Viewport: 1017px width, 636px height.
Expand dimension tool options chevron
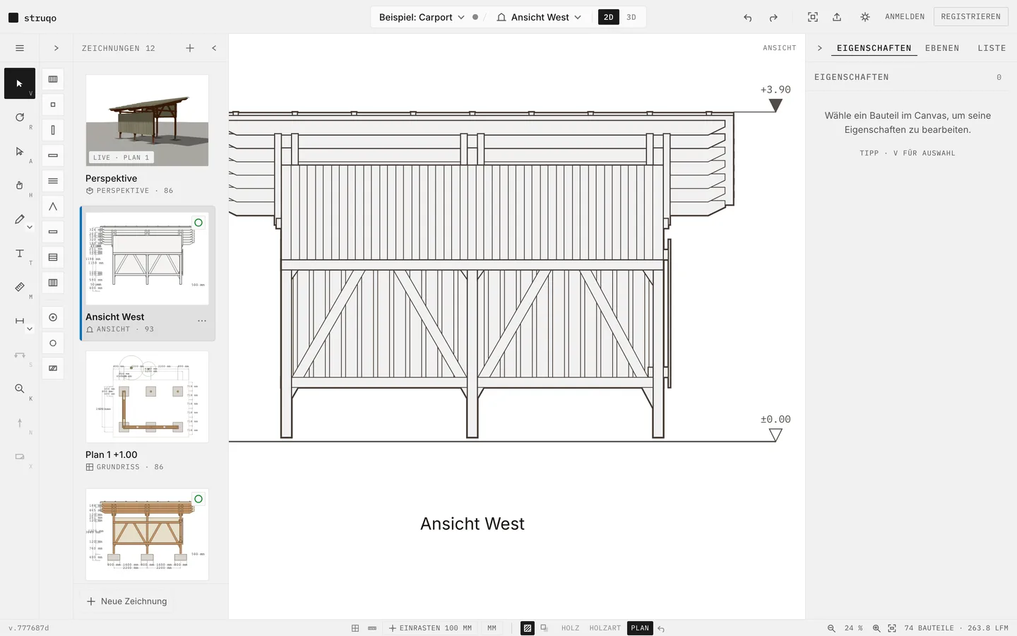click(x=30, y=329)
